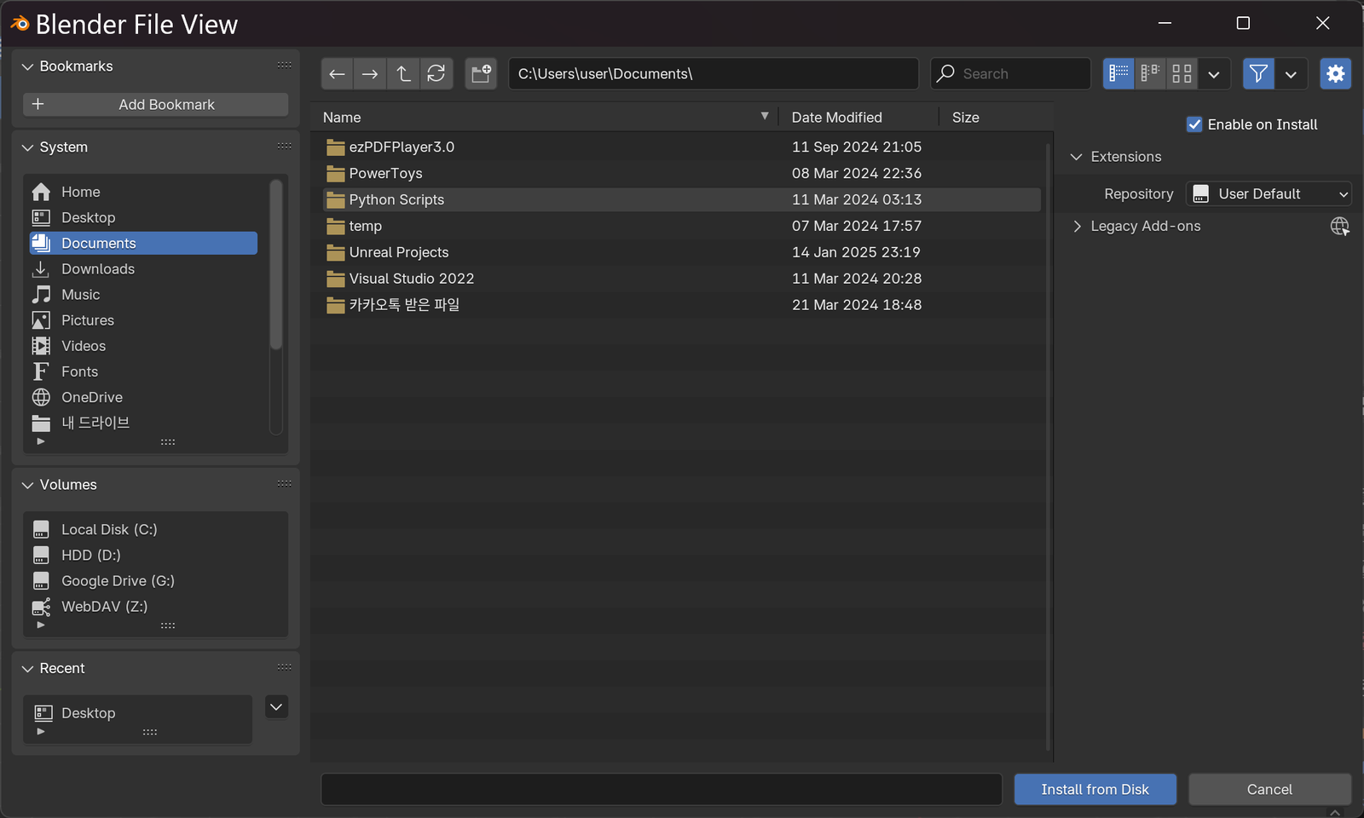This screenshot has width=1364, height=818.
Task: Open Local Disk (C:) volume
Action: [x=155, y=529]
